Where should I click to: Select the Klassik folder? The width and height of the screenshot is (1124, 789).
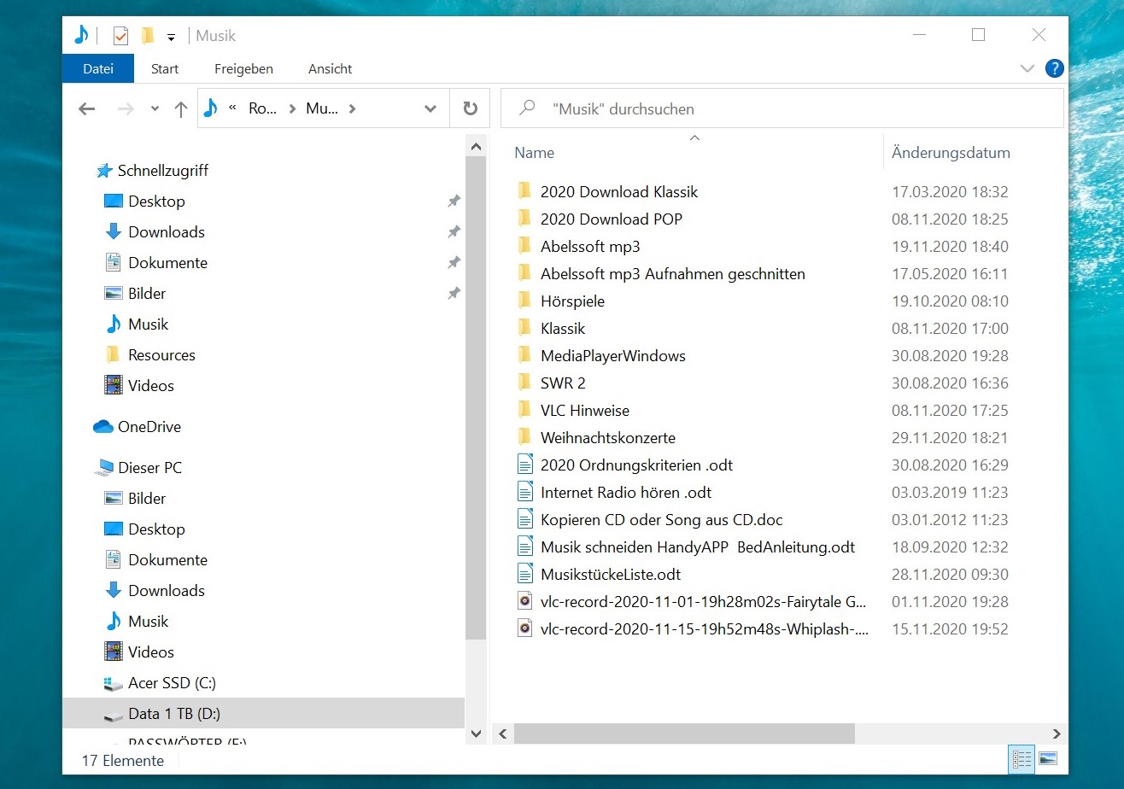(563, 328)
